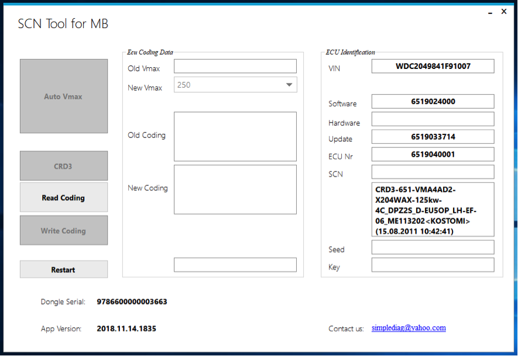
Task: Focus the unlabeled field below New Coding
Action: pyautogui.click(x=235, y=265)
